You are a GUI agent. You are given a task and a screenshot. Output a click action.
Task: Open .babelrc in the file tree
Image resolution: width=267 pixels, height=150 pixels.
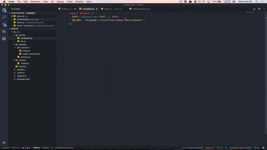(x=20, y=70)
